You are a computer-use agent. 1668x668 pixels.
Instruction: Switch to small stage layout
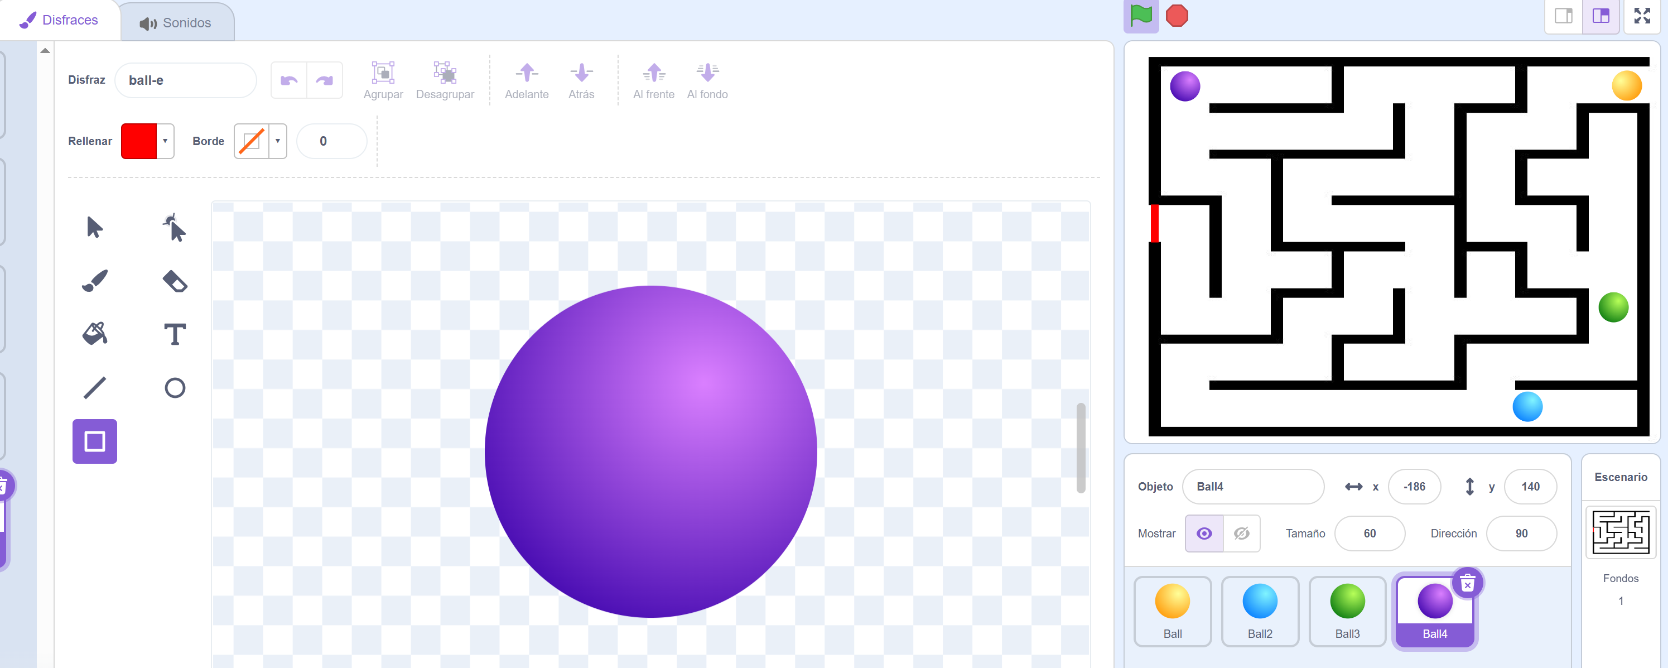(1564, 16)
